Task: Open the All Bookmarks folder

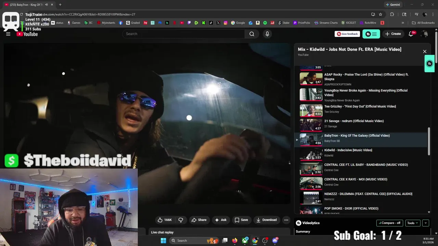Action: [423, 23]
